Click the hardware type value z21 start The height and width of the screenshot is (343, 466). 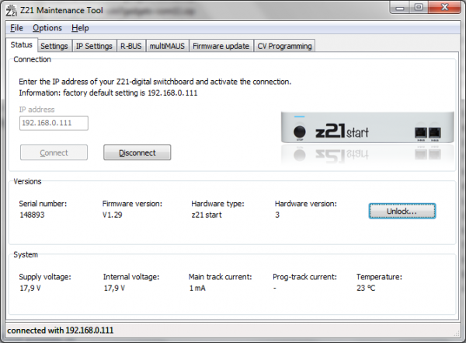click(x=207, y=215)
